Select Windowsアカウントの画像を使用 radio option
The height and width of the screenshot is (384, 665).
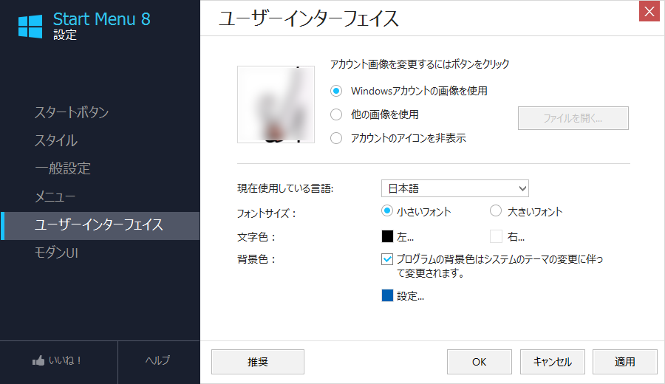click(x=336, y=91)
